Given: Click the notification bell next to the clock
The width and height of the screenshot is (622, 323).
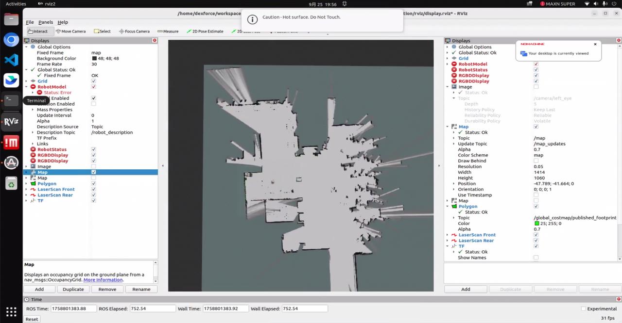Looking at the screenshot, I should (345, 4).
